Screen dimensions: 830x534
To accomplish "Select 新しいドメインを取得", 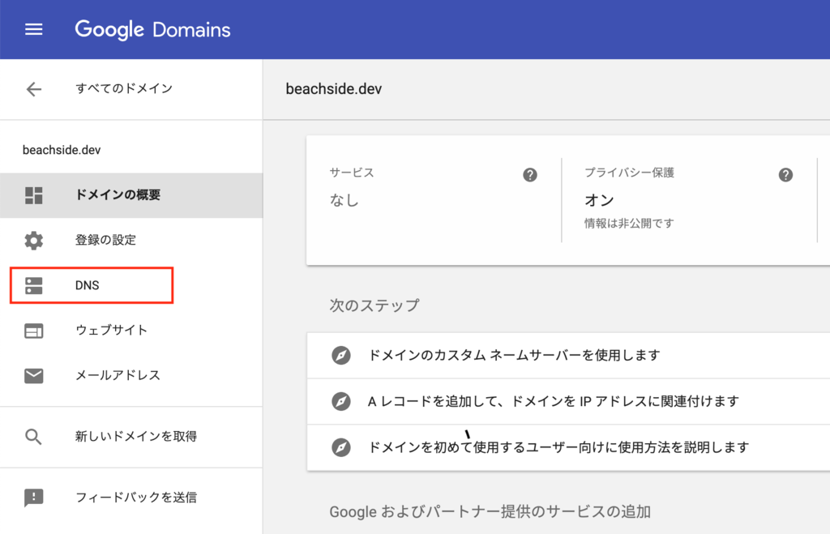I will click(131, 437).
